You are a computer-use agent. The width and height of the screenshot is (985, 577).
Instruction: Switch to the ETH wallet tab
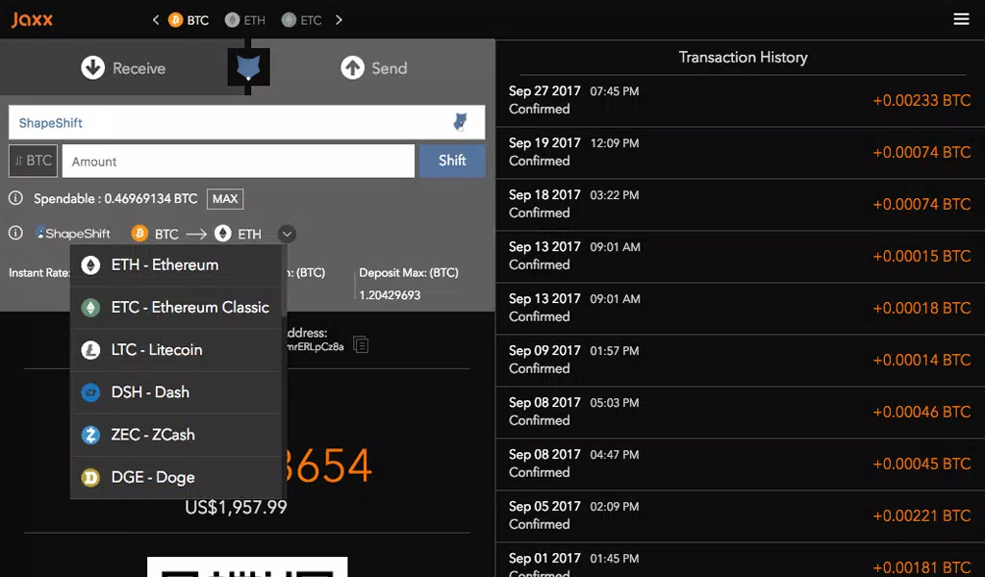pyautogui.click(x=245, y=20)
